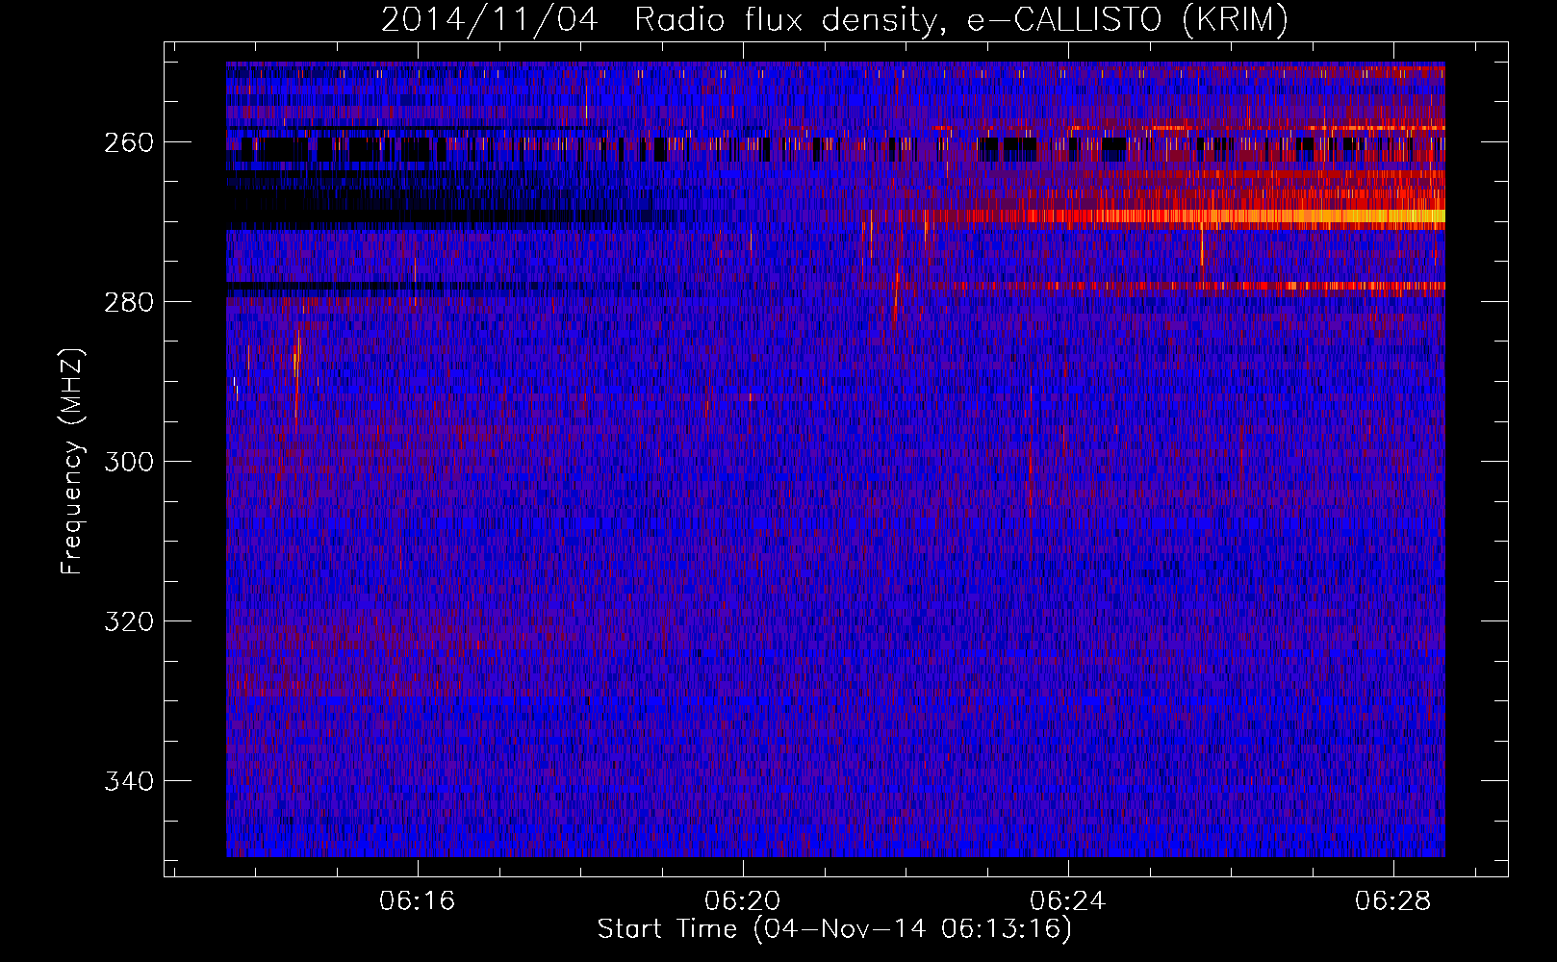This screenshot has height=962, width=1557.
Task: Click the 06:20 time tick label
Action: pos(742,901)
